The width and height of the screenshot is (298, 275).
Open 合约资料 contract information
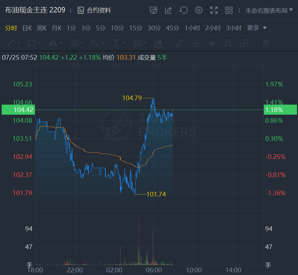click(x=94, y=10)
